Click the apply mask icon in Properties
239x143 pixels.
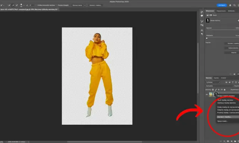(x=235, y=74)
